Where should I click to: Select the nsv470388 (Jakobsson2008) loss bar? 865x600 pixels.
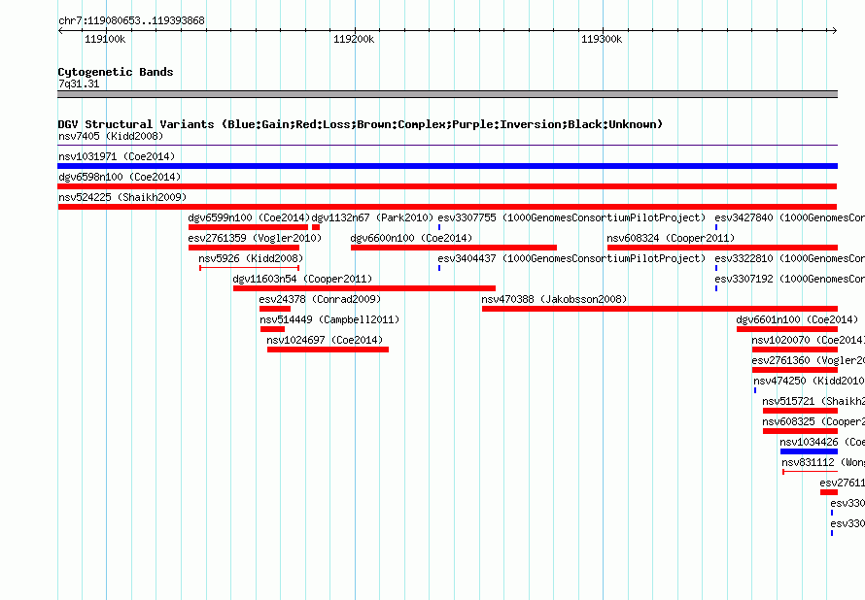(x=660, y=309)
